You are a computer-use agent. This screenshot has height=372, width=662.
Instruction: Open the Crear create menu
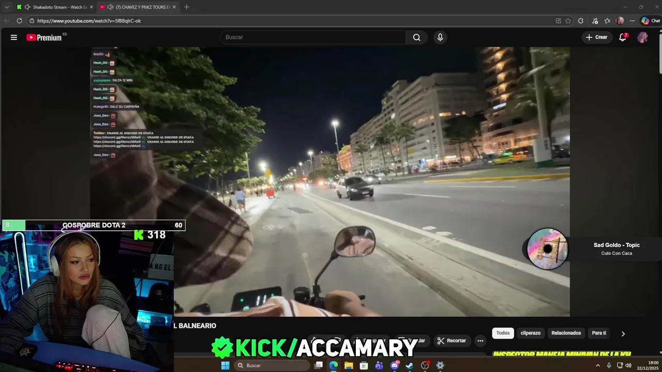pos(596,37)
